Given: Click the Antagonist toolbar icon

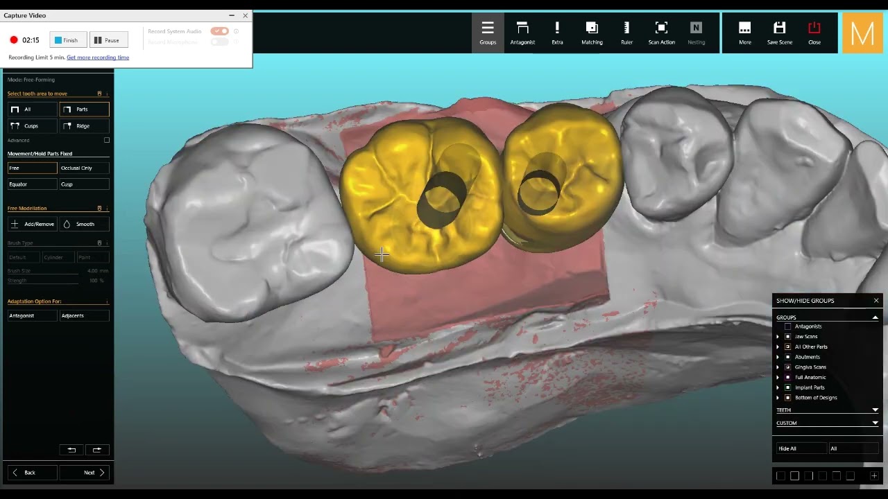Looking at the screenshot, I should click(x=522, y=33).
